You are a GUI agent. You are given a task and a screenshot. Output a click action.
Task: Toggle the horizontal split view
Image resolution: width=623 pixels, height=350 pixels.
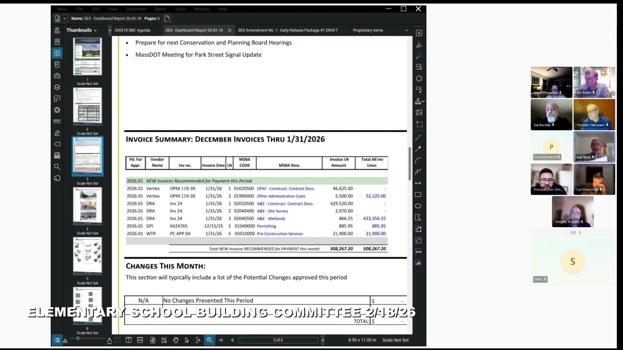click(140, 340)
